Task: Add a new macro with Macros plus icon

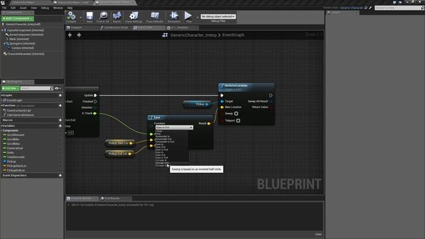Action: (x=60, y=120)
